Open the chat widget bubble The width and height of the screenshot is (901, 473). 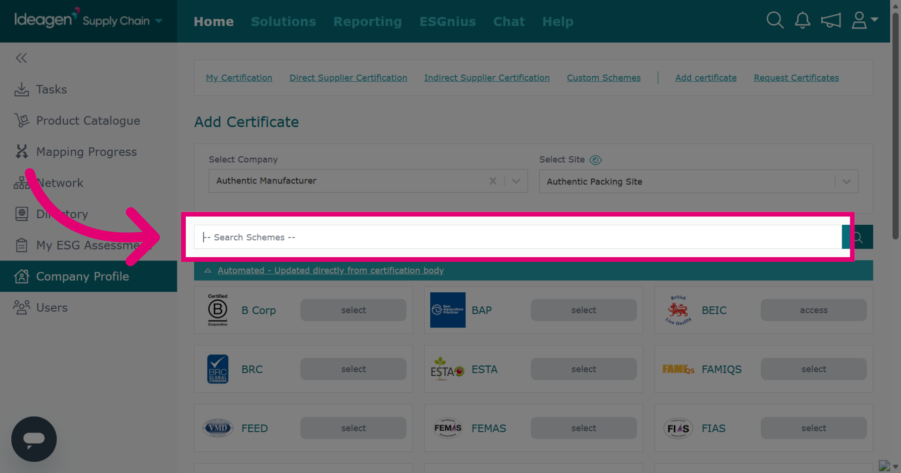click(34, 439)
